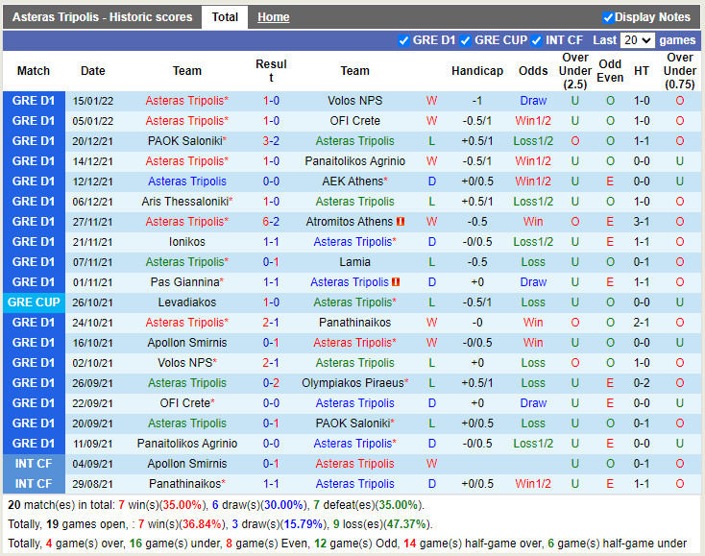
Task: Click the INT CF label in the 04/09/21 row
Action: (34, 464)
